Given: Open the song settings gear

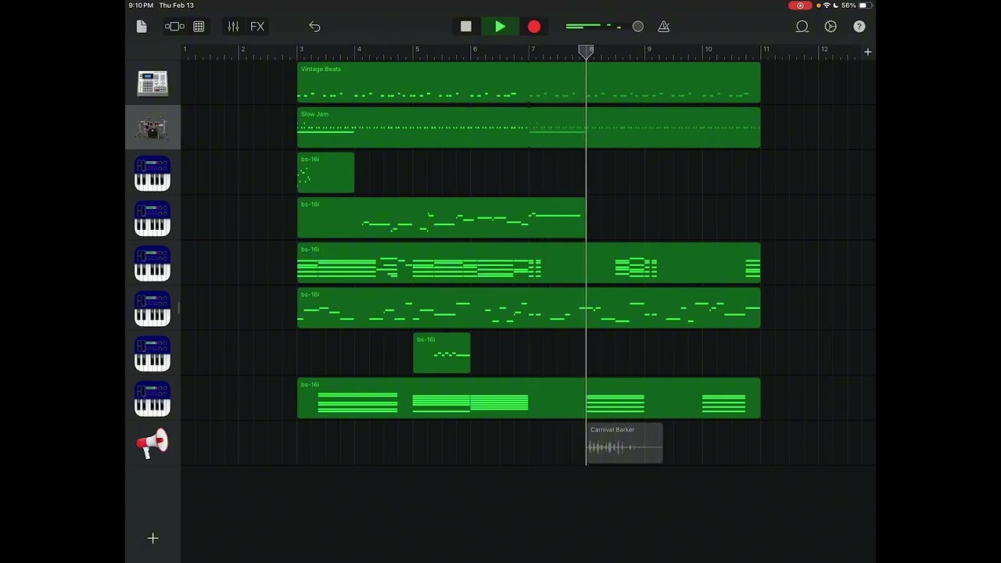Looking at the screenshot, I should (x=831, y=27).
